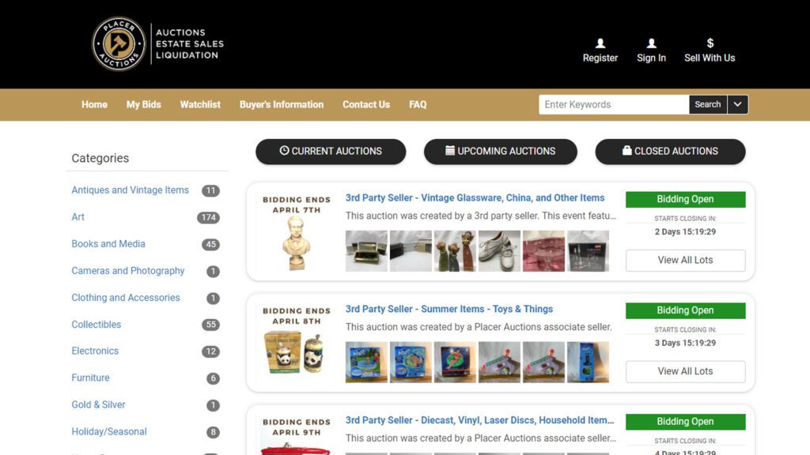
Task: Click Bidding Open badge on Diecast auction
Action: [x=686, y=422]
